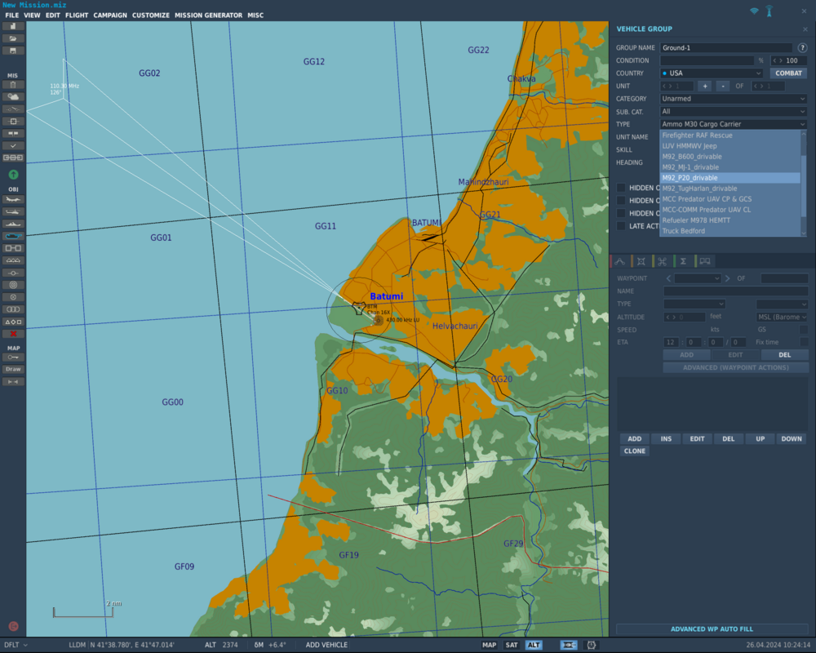Viewport: 816px width, 653px height.
Task: Select the helicopter group tool
Action: coord(13,211)
